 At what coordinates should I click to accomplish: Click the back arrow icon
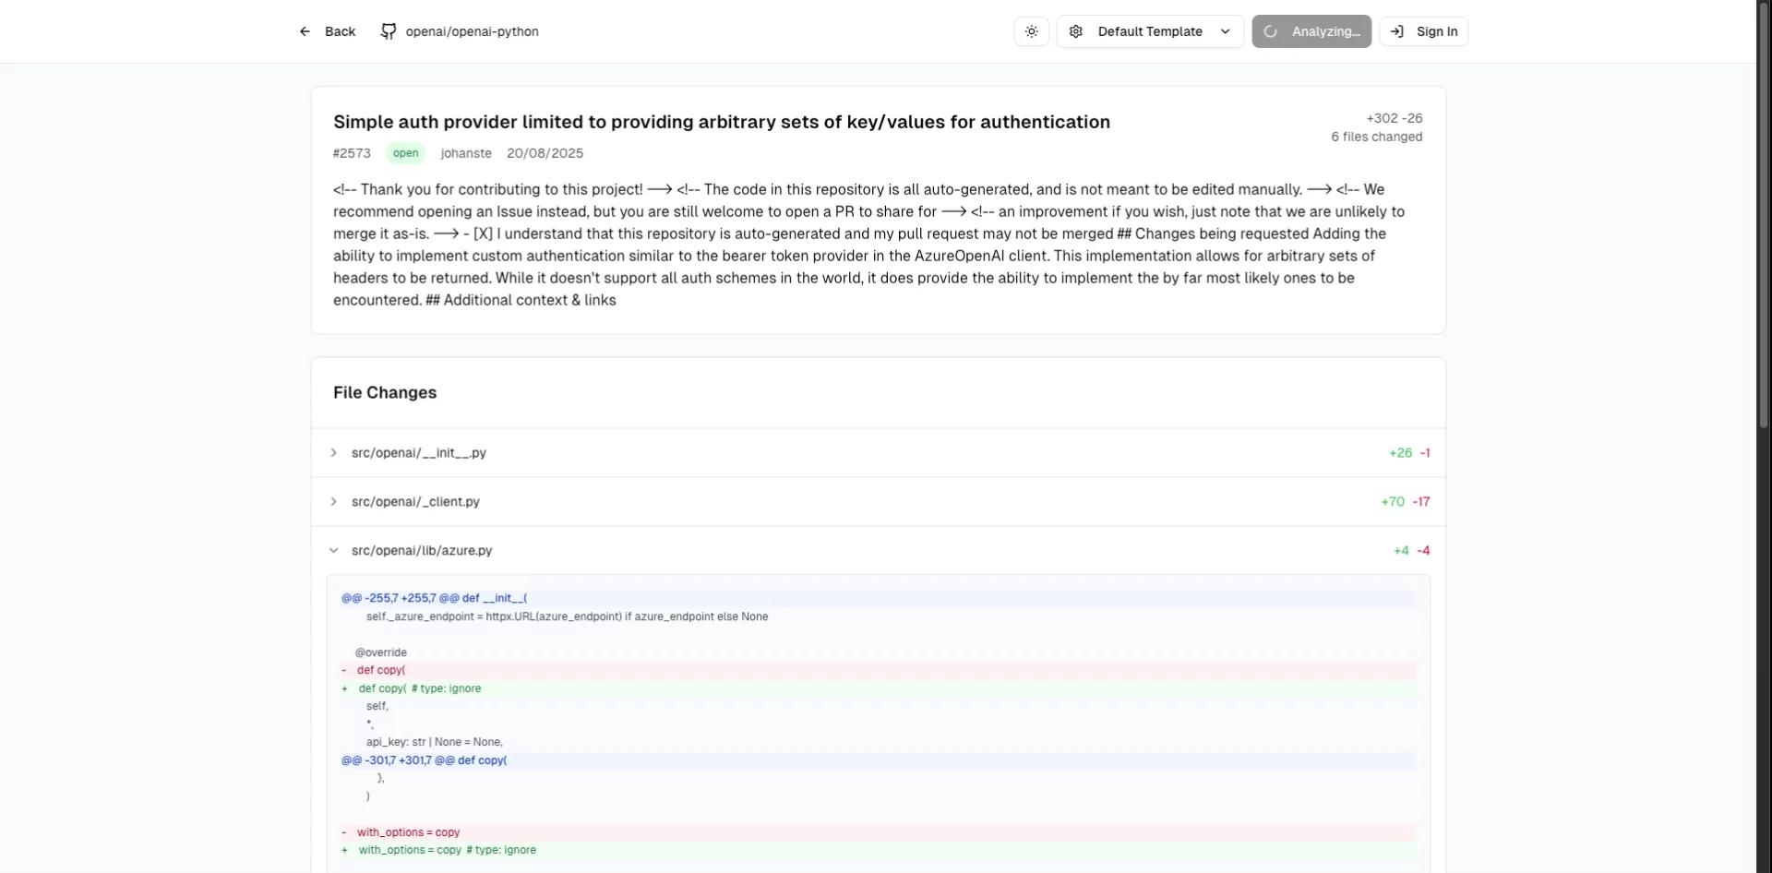305,31
